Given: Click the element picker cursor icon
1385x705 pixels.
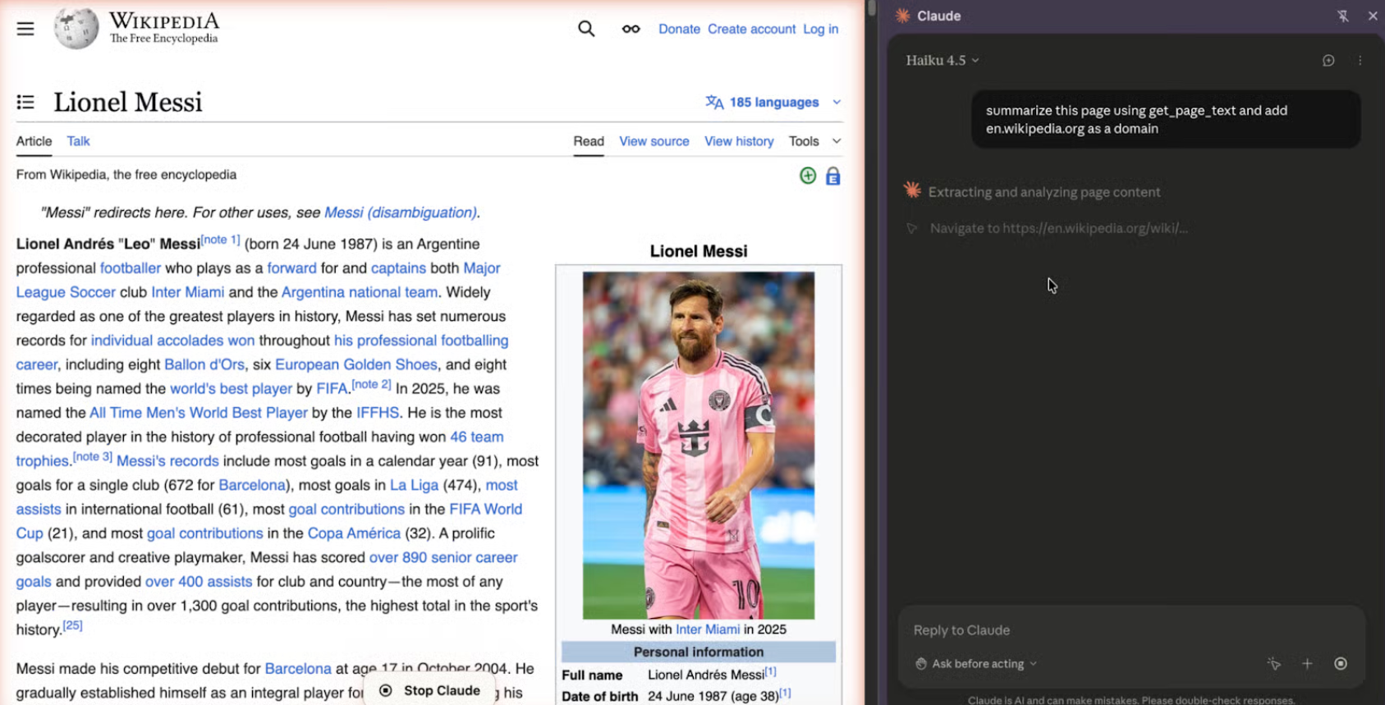Looking at the screenshot, I should pyautogui.click(x=1273, y=664).
